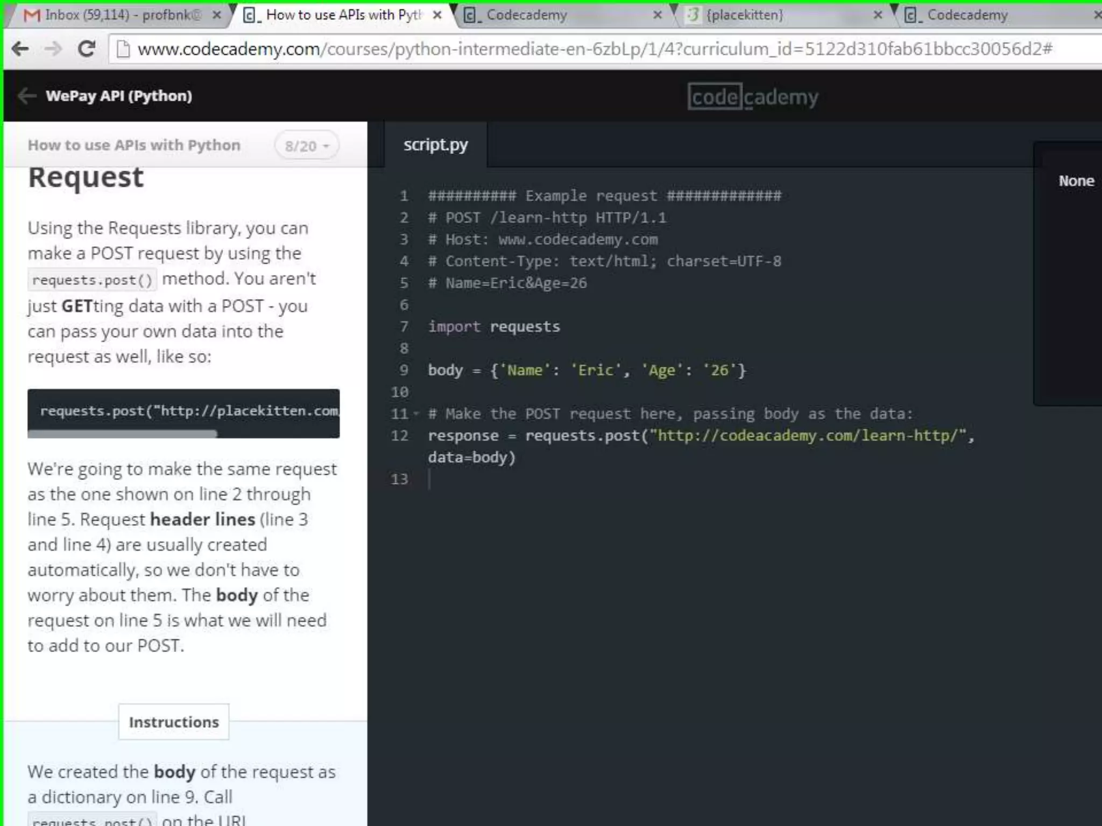The image size is (1102, 826).
Task: Click the body dictionary line 9 in editor
Action: (587, 370)
